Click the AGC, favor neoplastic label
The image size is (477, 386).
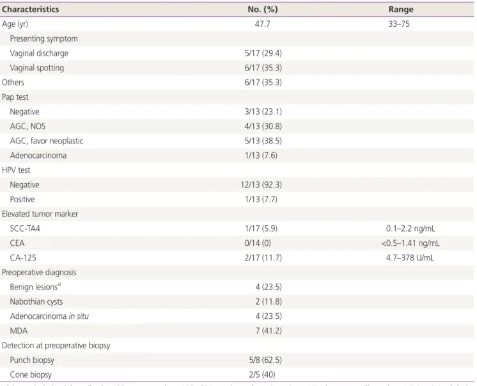(47, 141)
